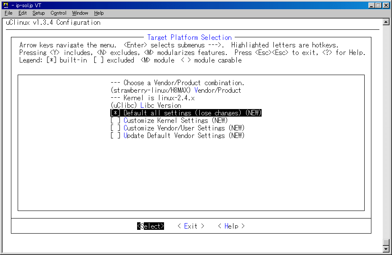Screen dimensions: 392x255
Task: Click the Exit button
Action: coord(191,226)
